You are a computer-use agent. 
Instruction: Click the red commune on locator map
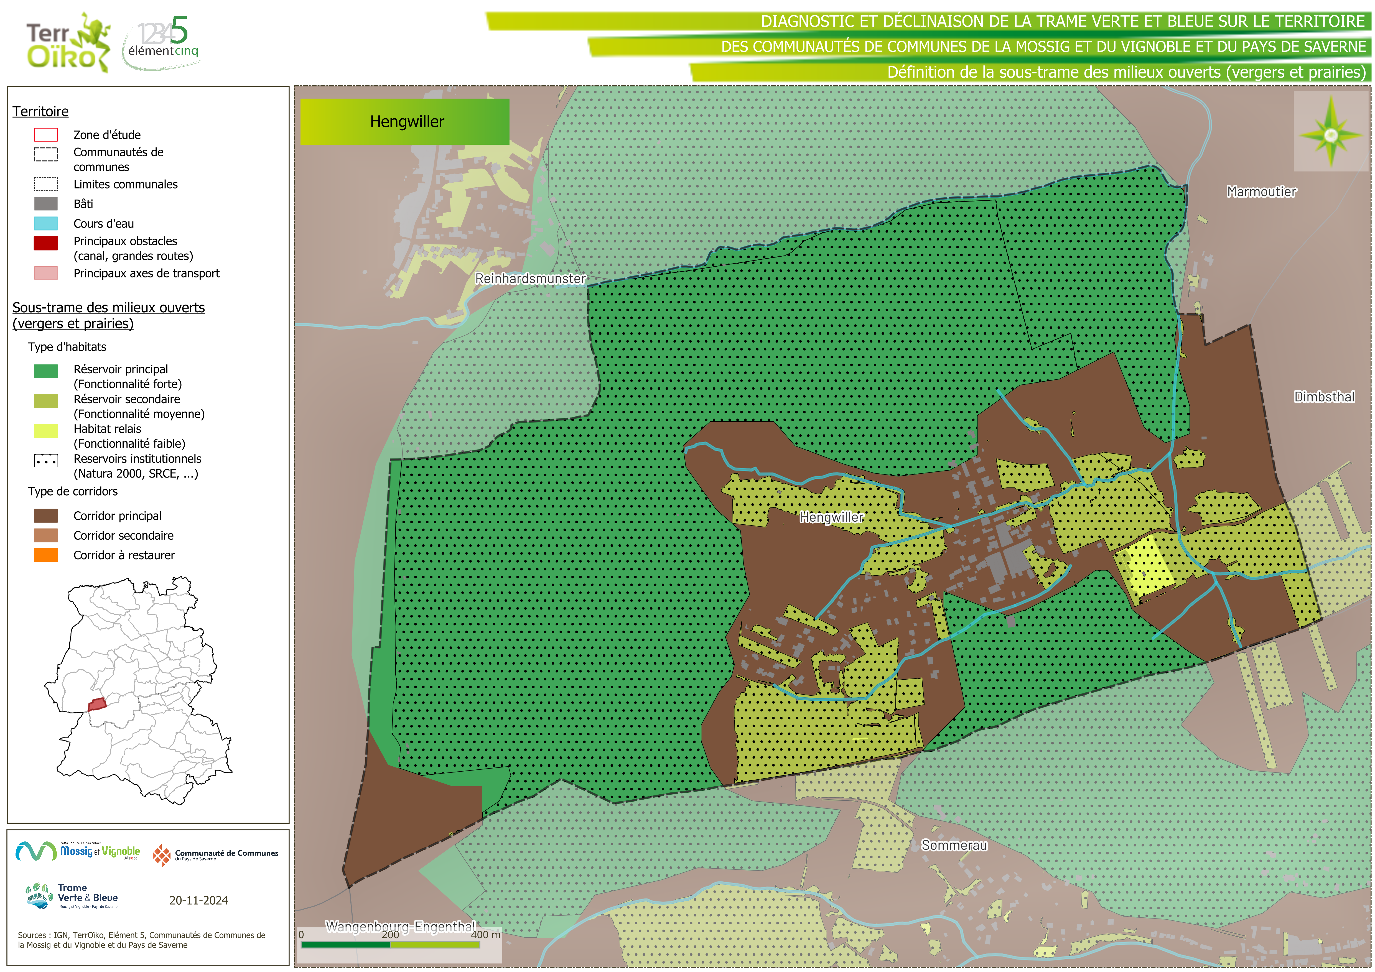coord(97,704)
